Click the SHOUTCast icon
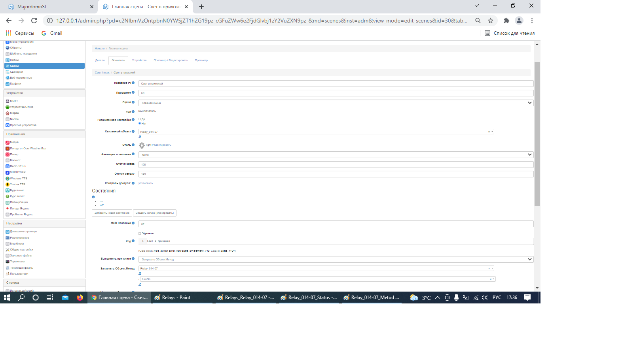 pyautogui.click(x=8, y=172)
